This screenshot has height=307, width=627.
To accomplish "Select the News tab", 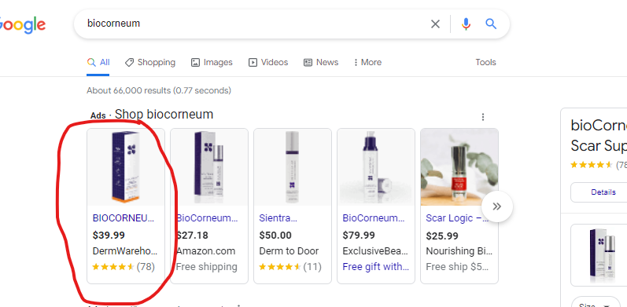I will [x=321, y=63].
